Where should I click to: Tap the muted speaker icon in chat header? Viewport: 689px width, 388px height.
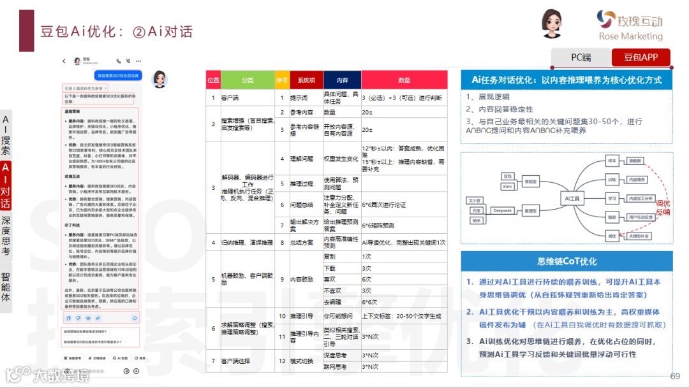click(128, 61)
